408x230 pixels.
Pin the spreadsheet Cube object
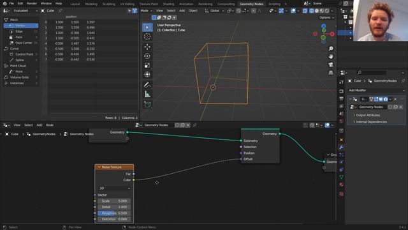[x=61, y=11]
